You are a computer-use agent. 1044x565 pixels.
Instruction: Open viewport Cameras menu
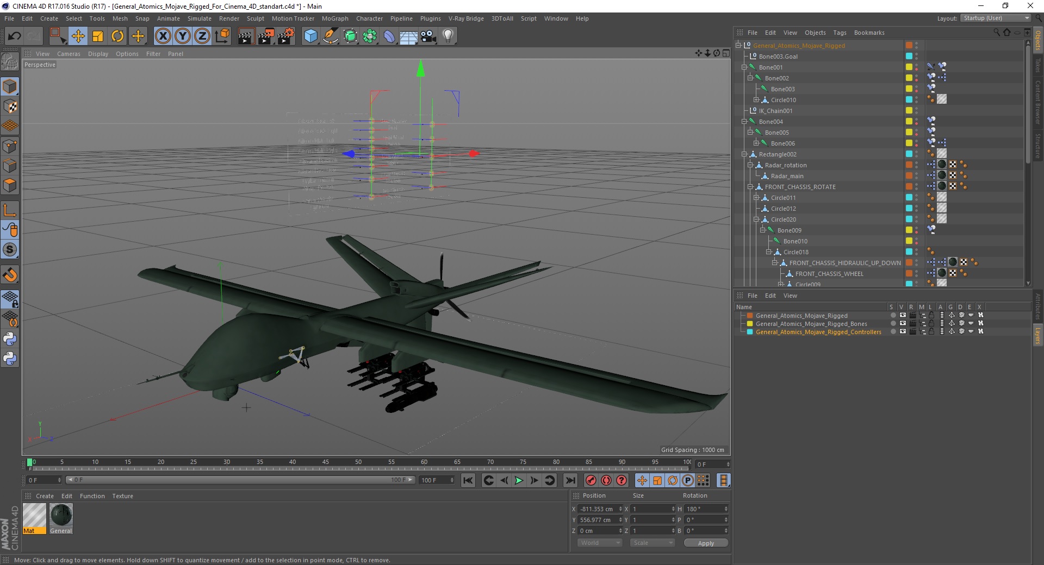click(x=69, y=54)
